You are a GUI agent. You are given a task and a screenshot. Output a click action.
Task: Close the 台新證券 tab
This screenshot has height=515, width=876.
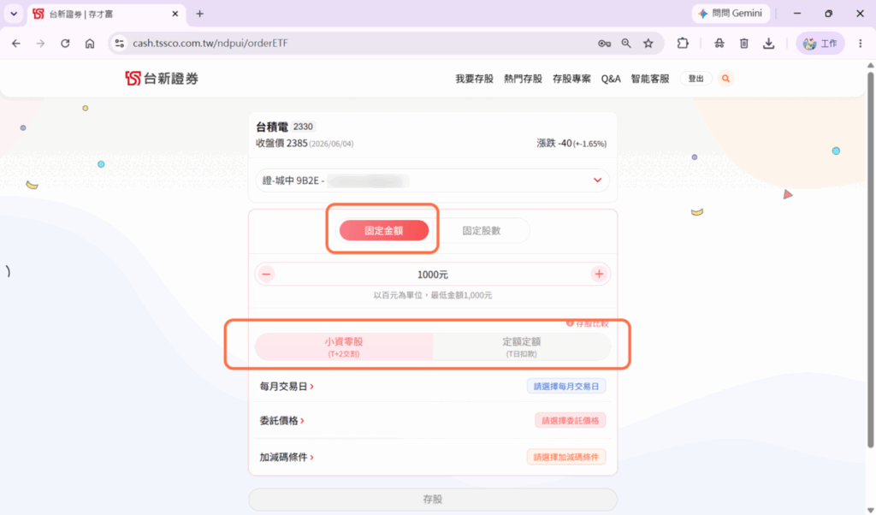coord(175,14)
